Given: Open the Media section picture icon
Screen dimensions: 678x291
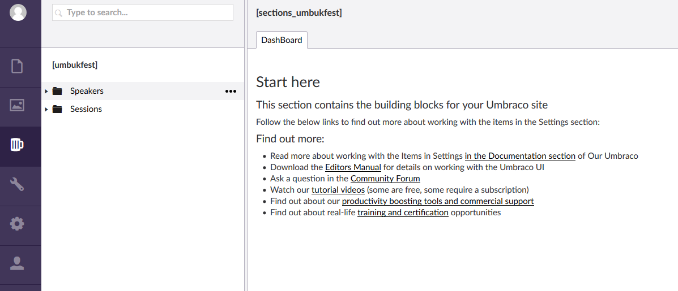Looking at the screenshot, I should coord(17,105).
